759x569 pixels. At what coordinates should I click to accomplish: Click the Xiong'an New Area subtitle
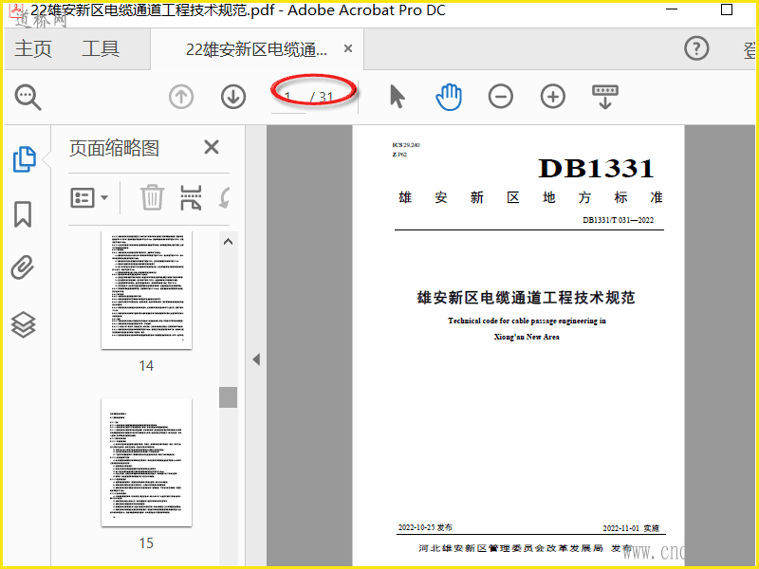[x=527, y=337]
